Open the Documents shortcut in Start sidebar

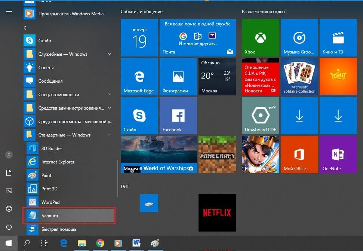click(x=9, y=173)
